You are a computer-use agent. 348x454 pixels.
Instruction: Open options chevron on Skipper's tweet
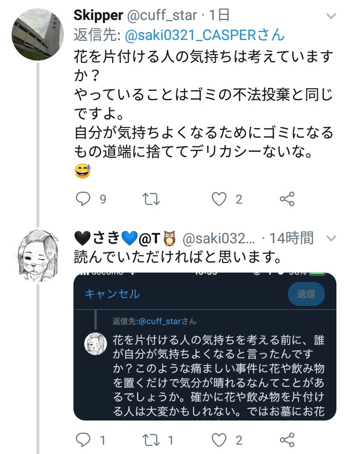tap(331, 16)
